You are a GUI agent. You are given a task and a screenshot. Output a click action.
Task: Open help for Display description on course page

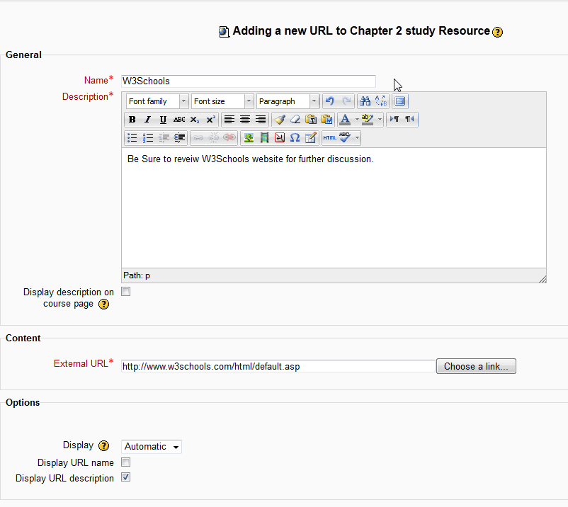104,304
